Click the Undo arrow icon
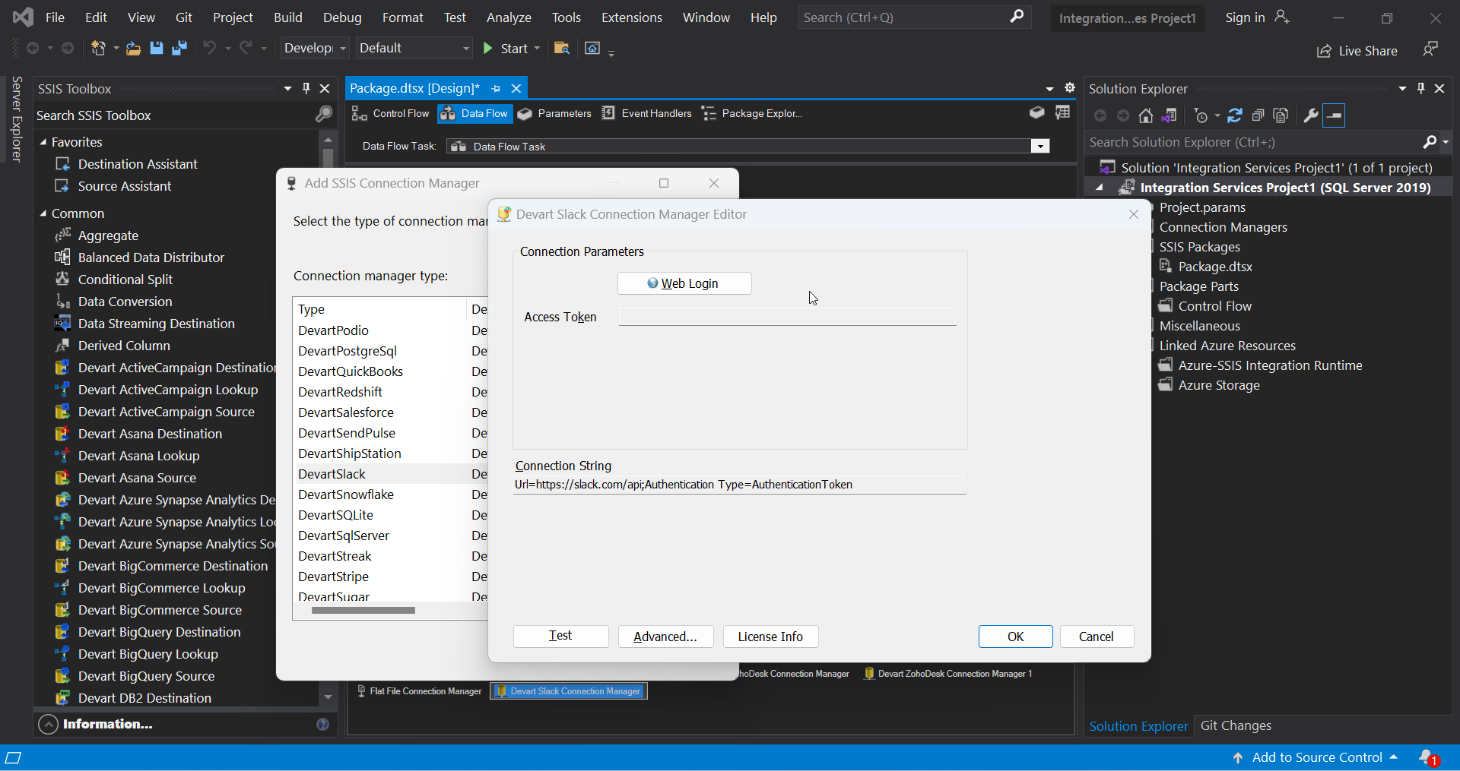This screenshot has height=771, width=1460. [209, 49]
